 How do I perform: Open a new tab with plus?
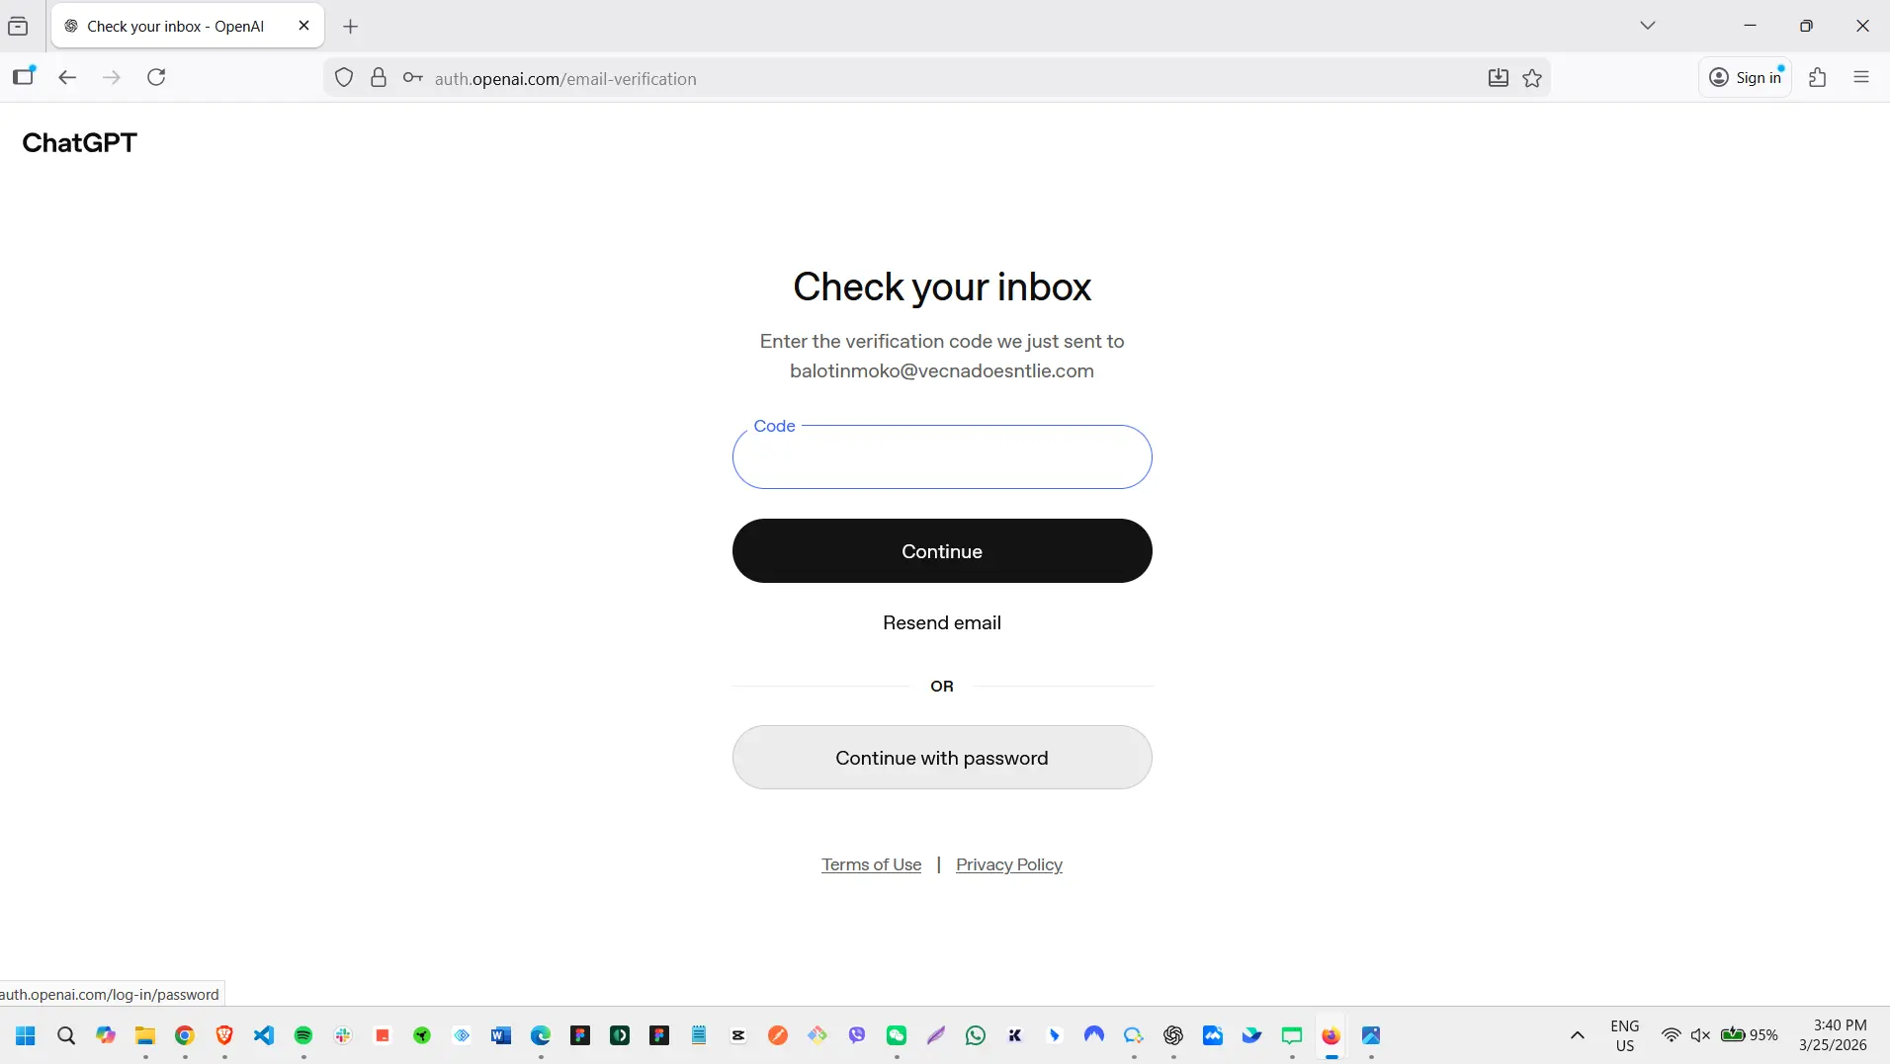click(350, 27)
